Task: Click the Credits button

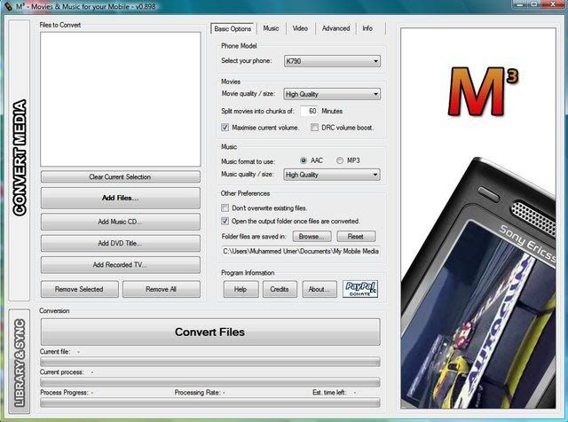Action: (280, 289)
